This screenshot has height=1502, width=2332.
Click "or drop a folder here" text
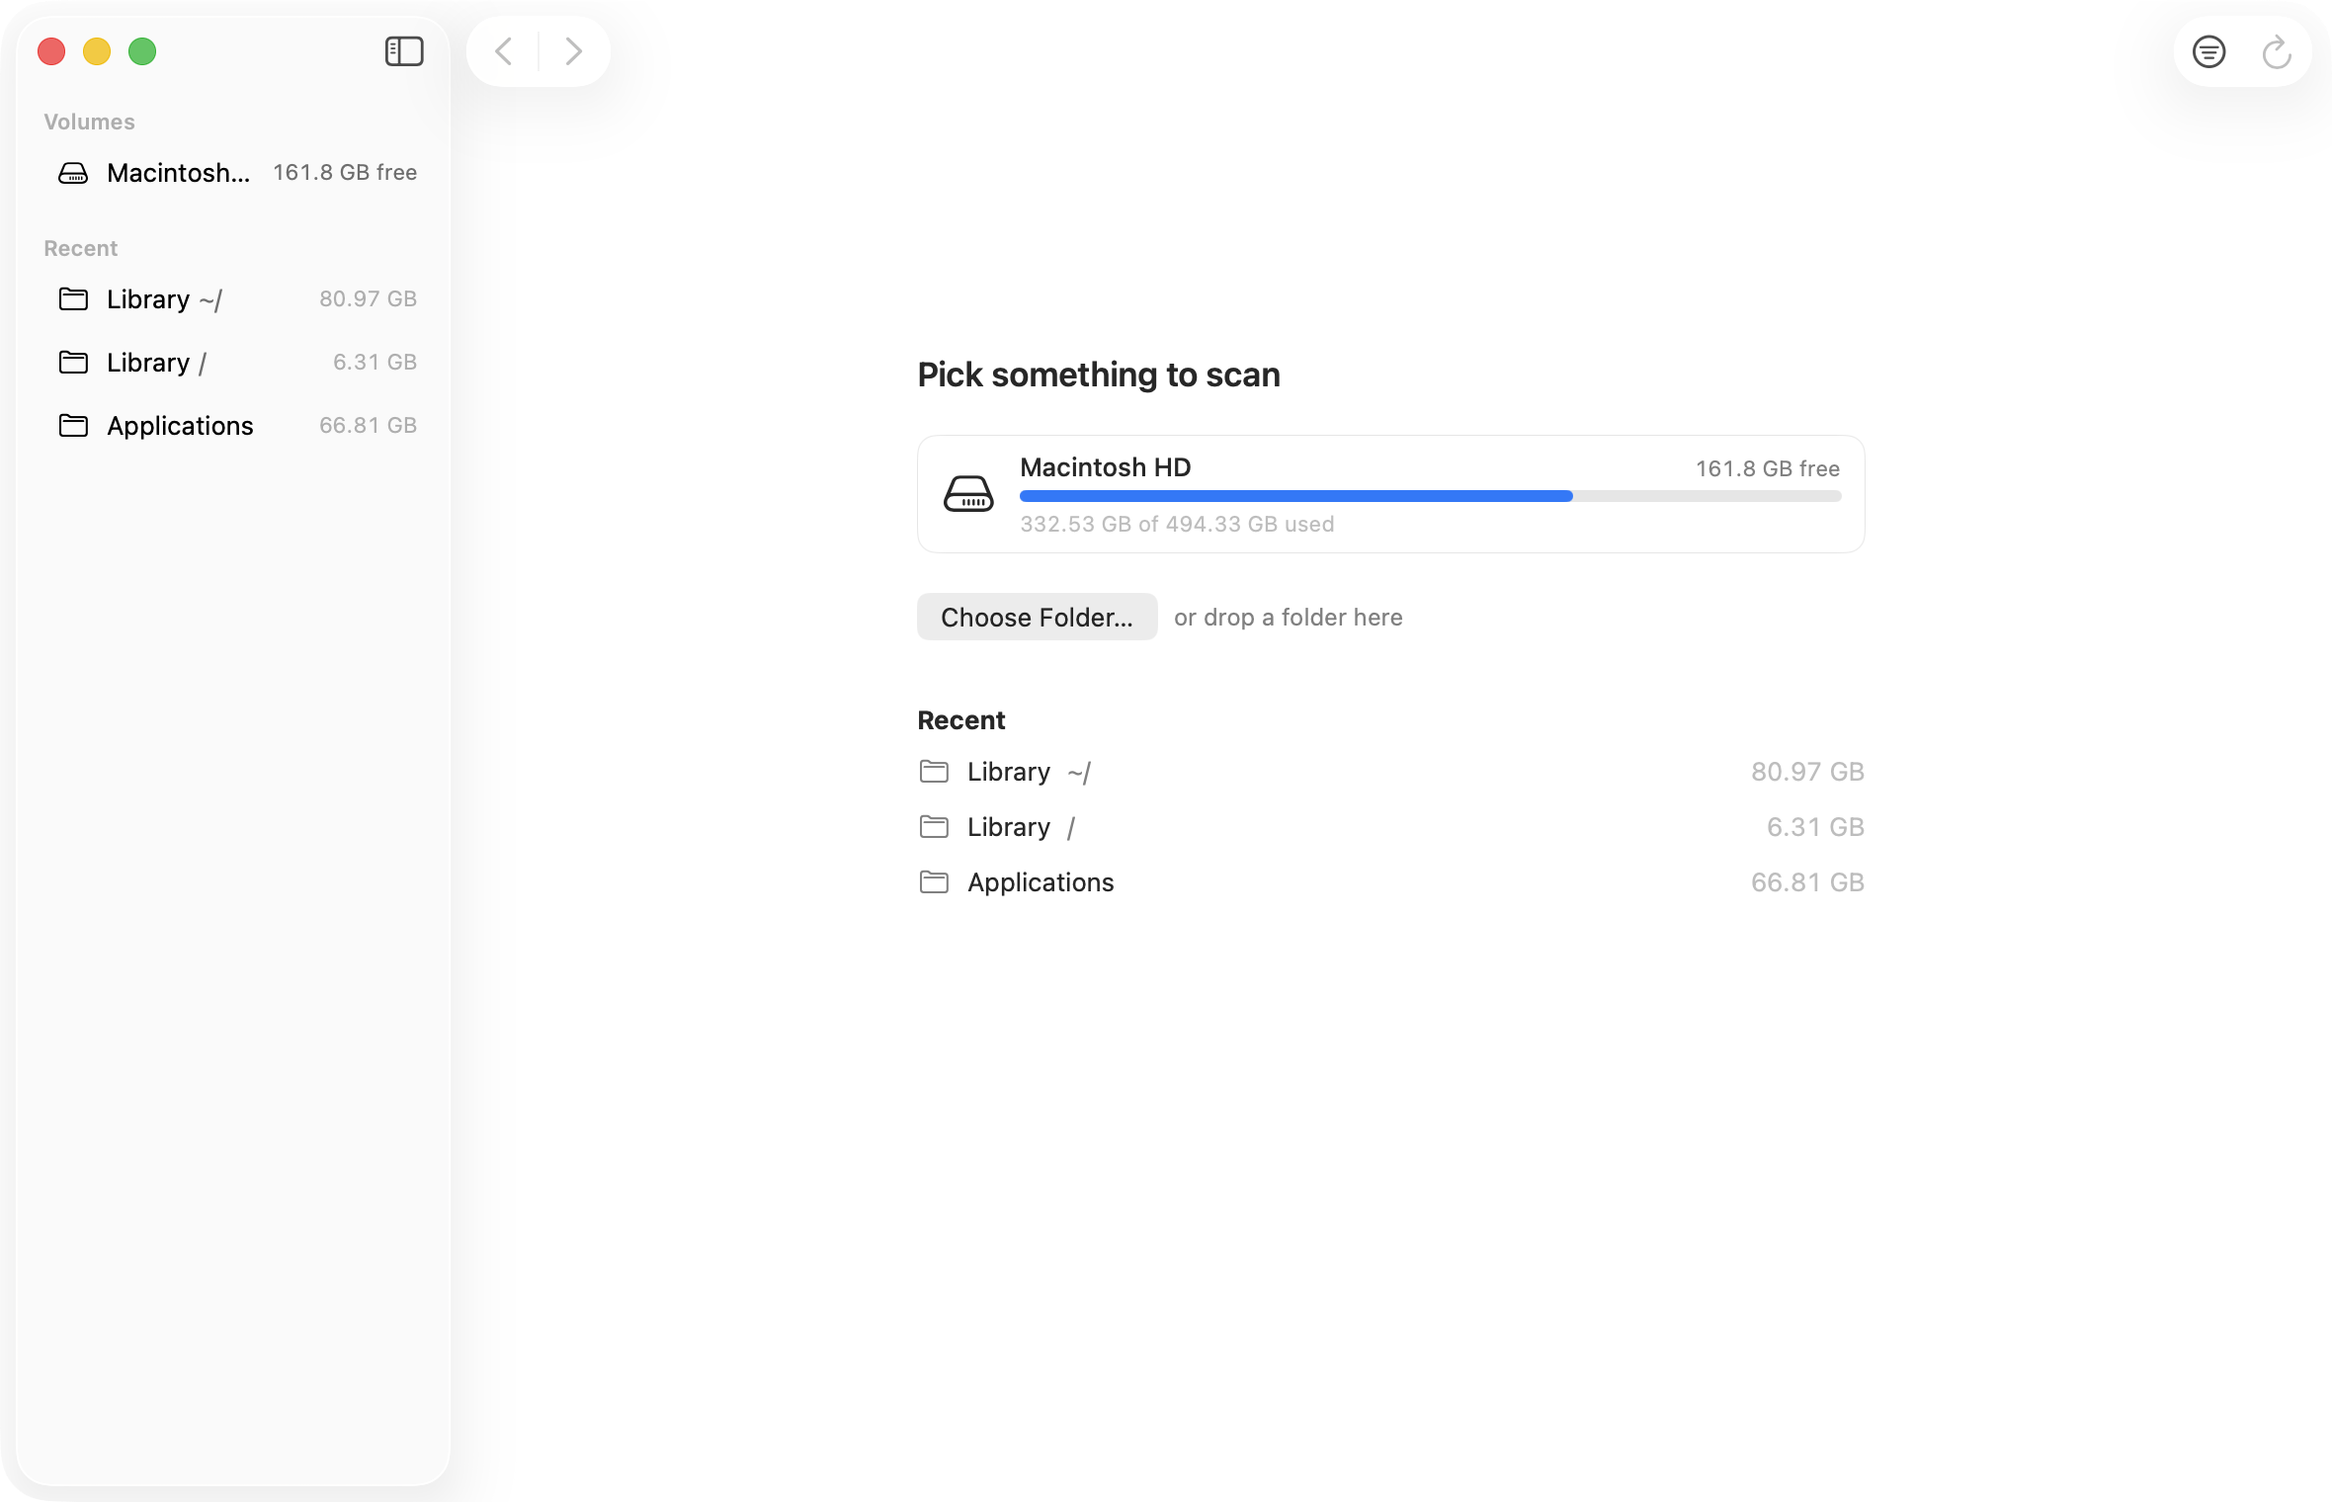1288,618
